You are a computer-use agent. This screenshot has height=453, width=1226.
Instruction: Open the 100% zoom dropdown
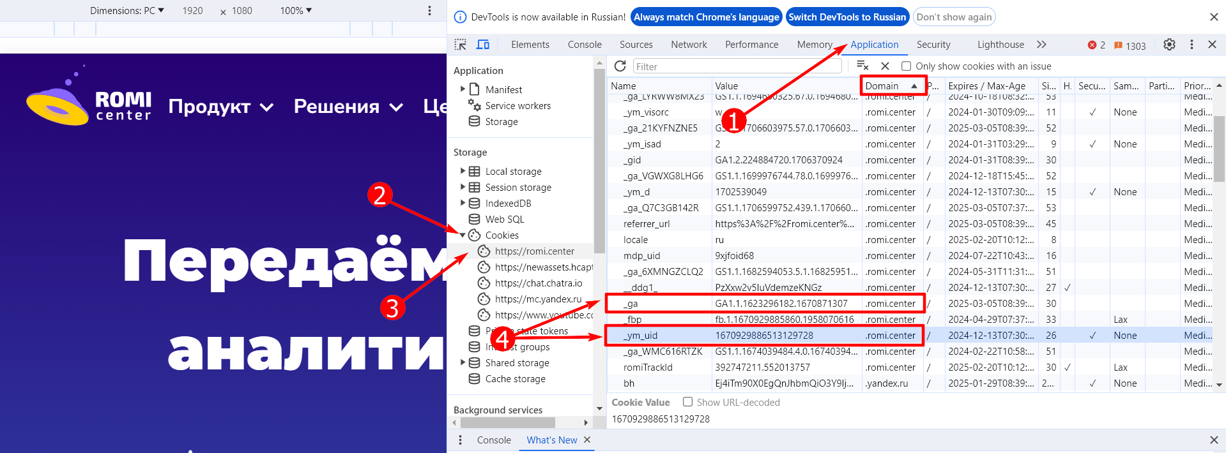click(x=296, y=11)
